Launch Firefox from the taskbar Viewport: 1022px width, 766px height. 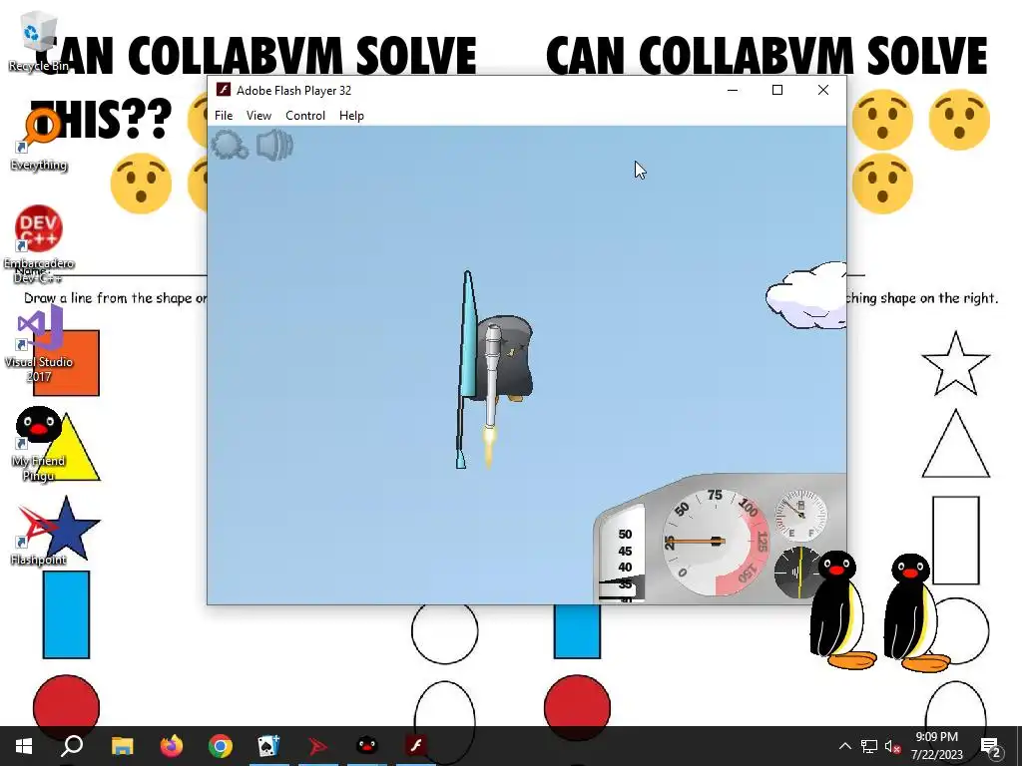(x=172, y=746)
